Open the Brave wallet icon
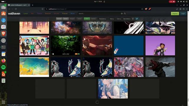 pyautogui.click(x=183, y=9)
